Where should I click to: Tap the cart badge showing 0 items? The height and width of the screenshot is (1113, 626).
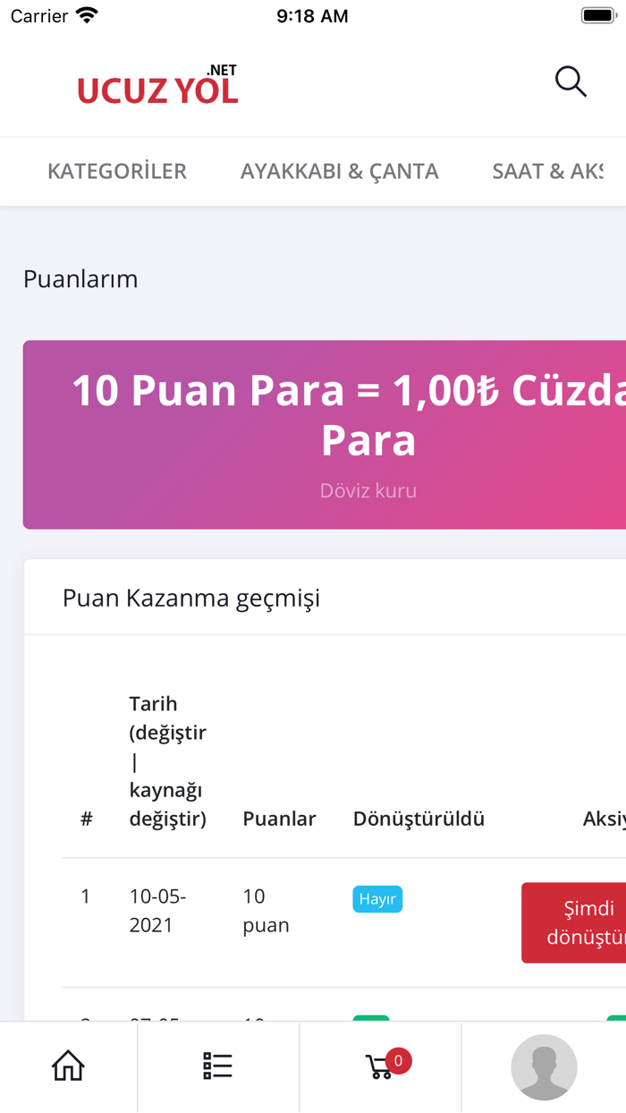(400, 1061)
